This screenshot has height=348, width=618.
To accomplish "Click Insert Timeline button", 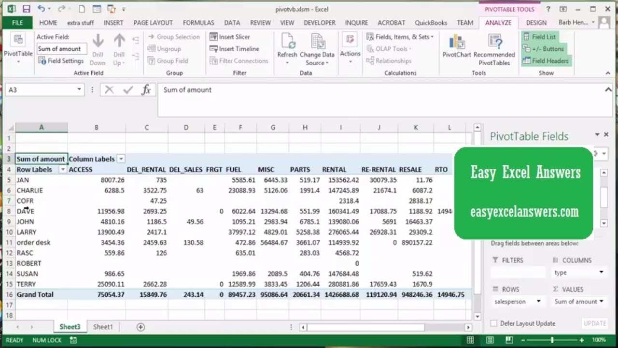I will pos(234,49).
